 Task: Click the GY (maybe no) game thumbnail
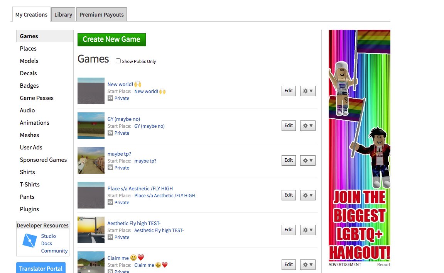coord(91,125)
